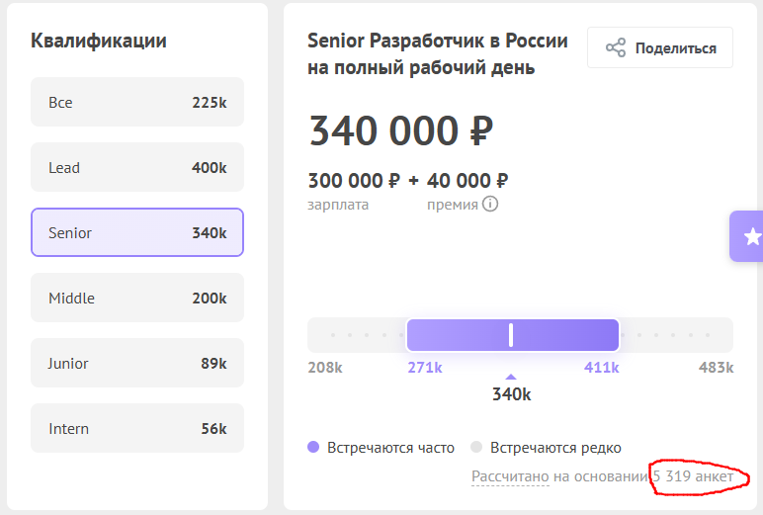Click the 5 319 анкет text
Viewport: 763px width, 515px height.
pos(693,477)
